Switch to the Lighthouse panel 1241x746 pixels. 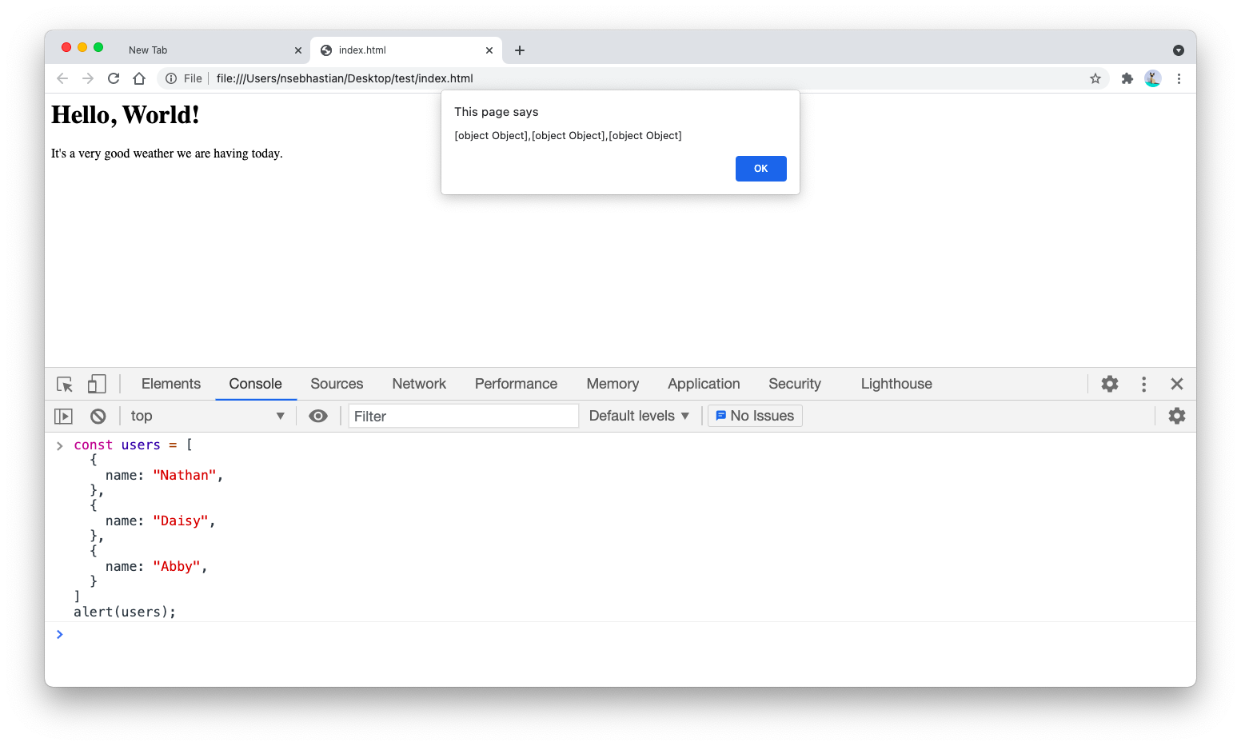(896, 384)
